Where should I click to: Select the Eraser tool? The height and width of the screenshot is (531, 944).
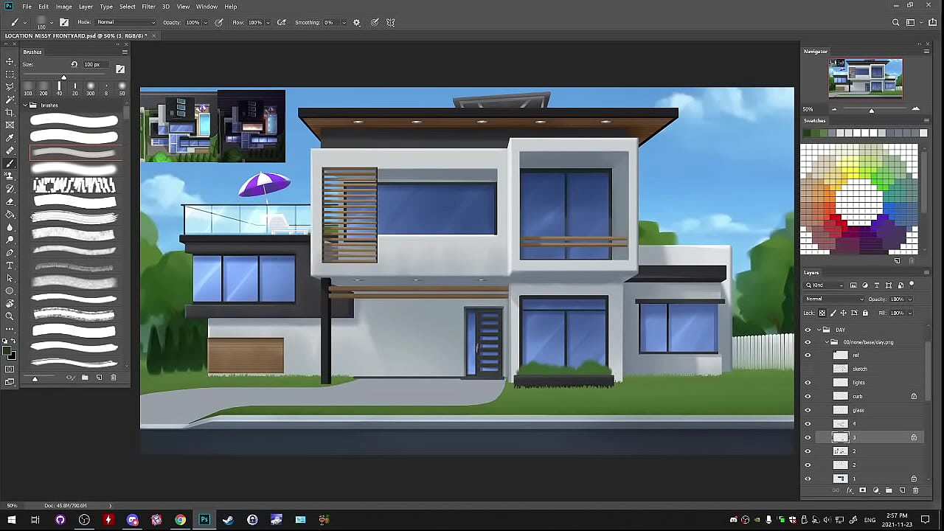(10, 201)
